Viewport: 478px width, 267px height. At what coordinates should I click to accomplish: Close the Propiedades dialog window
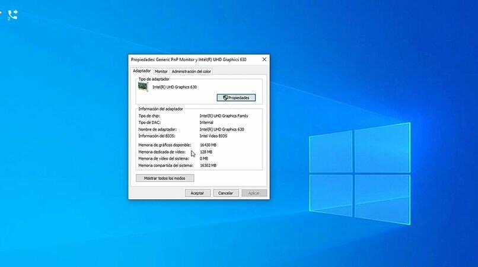coord(265,59)
